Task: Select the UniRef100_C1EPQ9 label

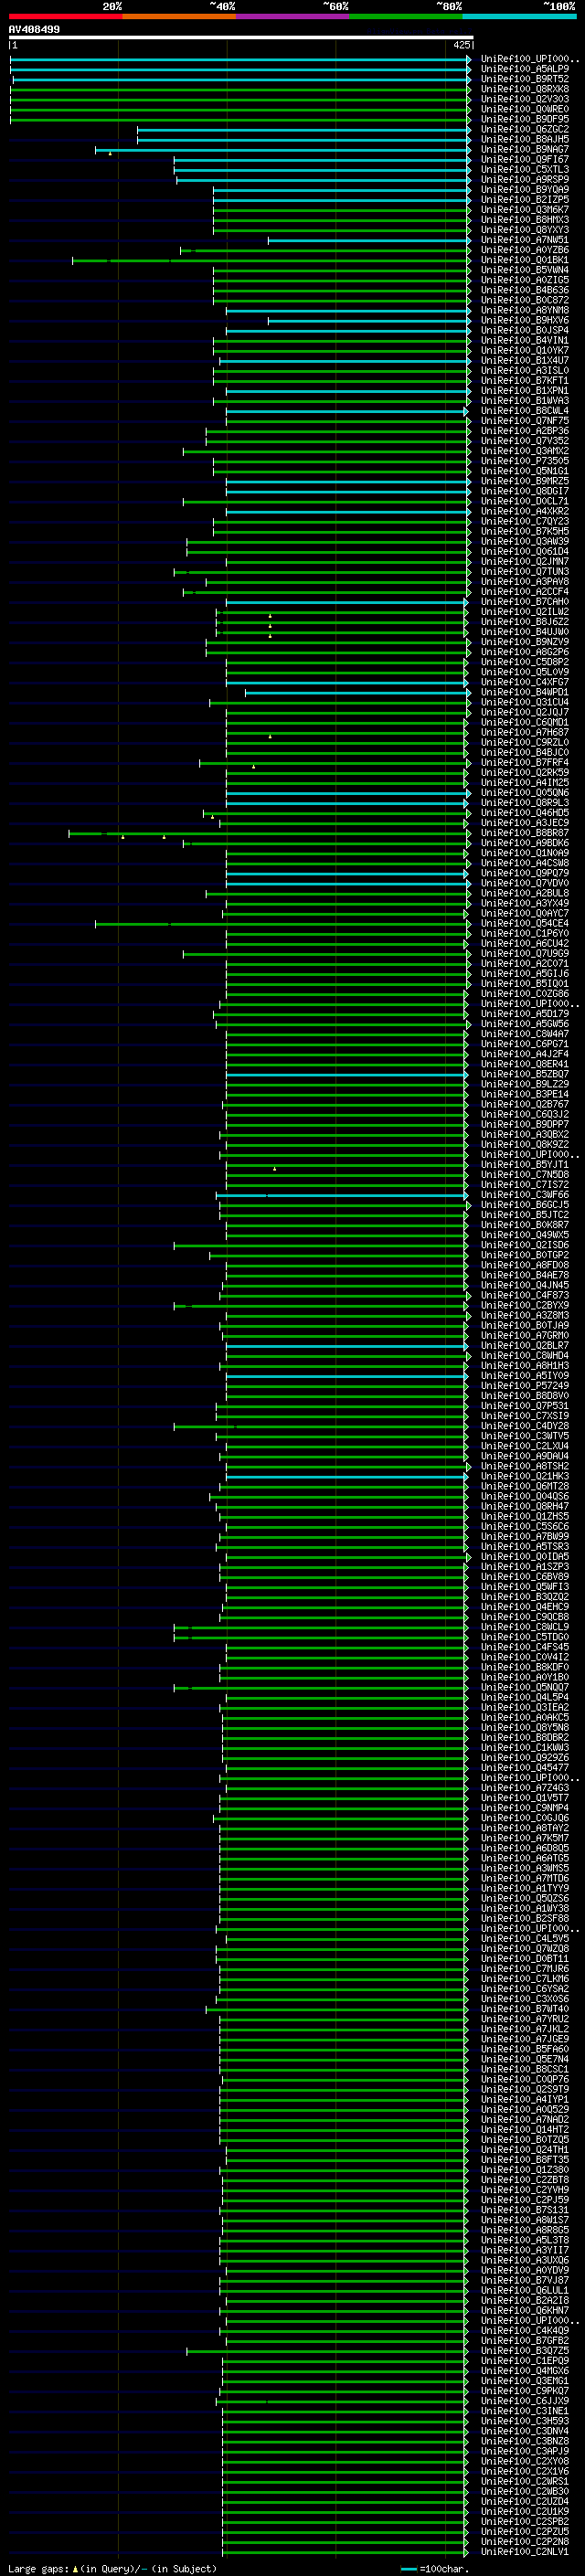Action: 525,2361
